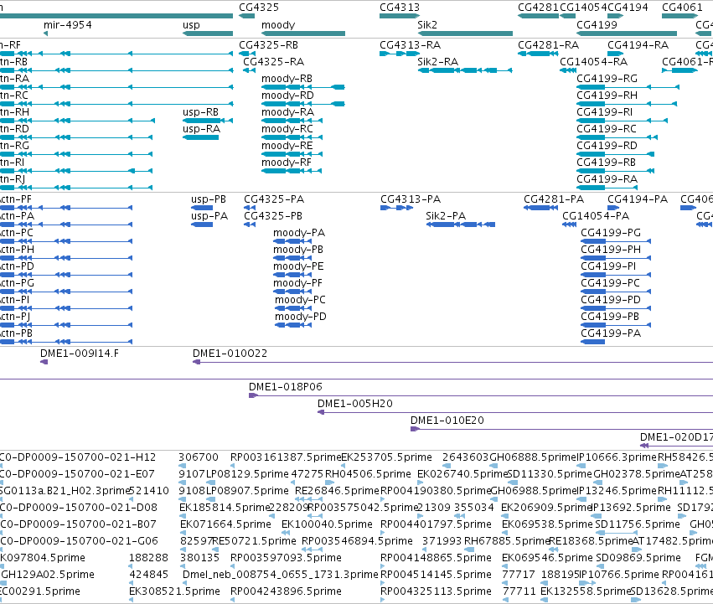Click the CG4281-RA transcript label
The image size is (713, 604).
[x=549, y=45]
